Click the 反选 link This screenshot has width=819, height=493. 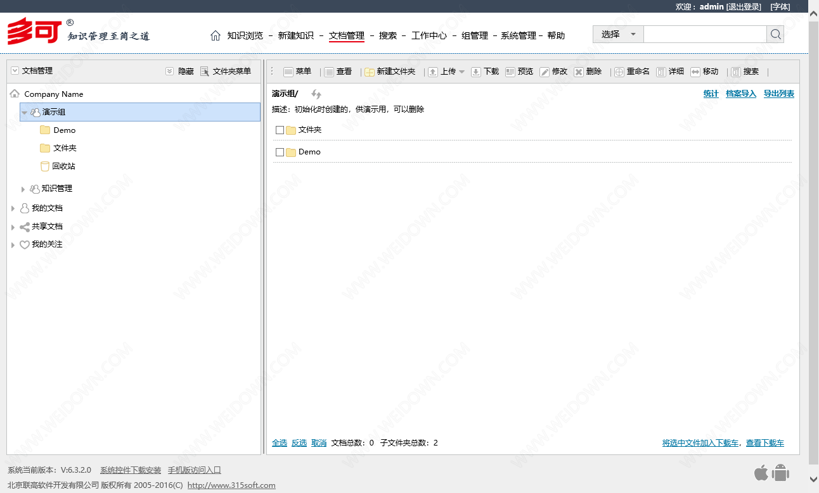coord(299,443)
